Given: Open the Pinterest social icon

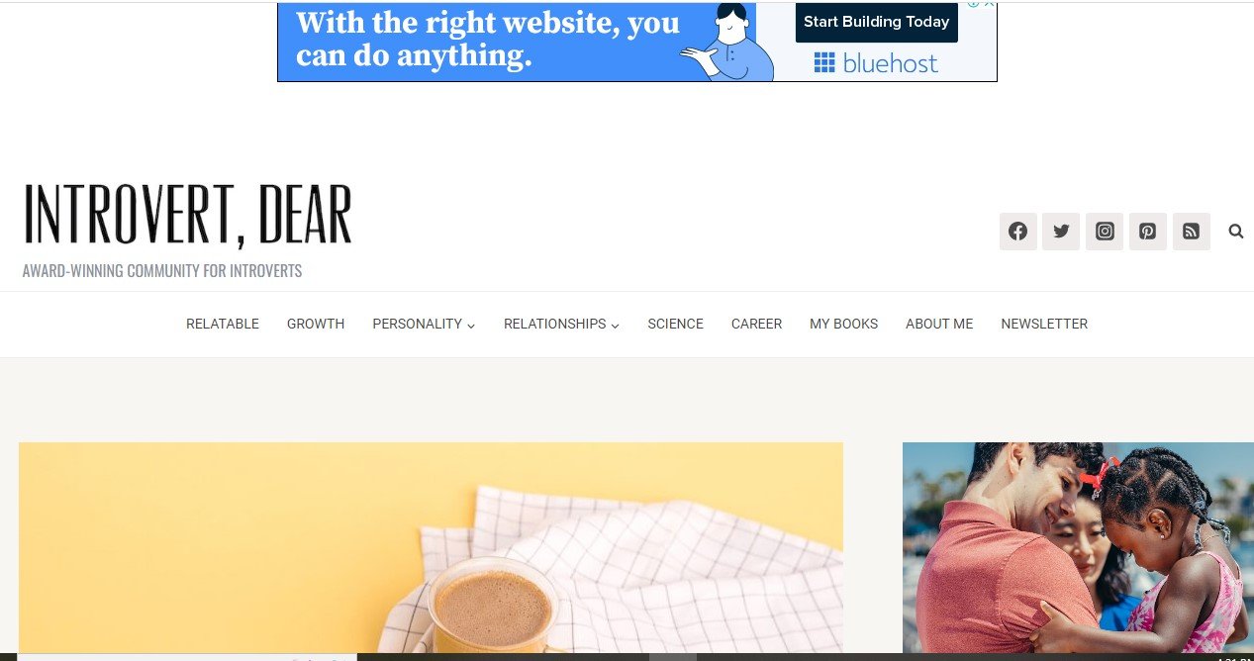Looking at the screenshot, I should pyautogui.click(x=1148, y=232).
